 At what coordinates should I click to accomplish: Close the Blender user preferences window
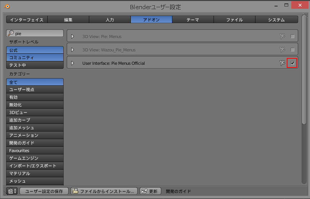[x=300, y=5]
